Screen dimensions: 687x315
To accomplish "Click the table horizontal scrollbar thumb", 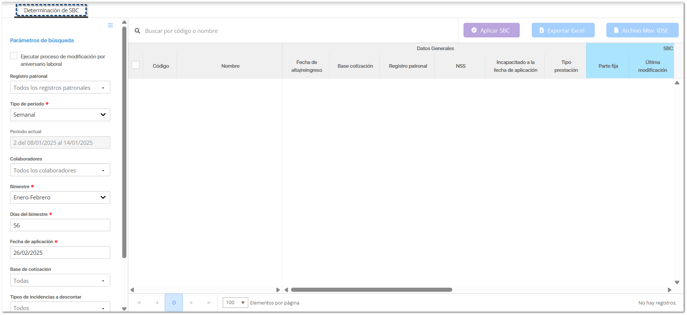I will tap(371, 290).
